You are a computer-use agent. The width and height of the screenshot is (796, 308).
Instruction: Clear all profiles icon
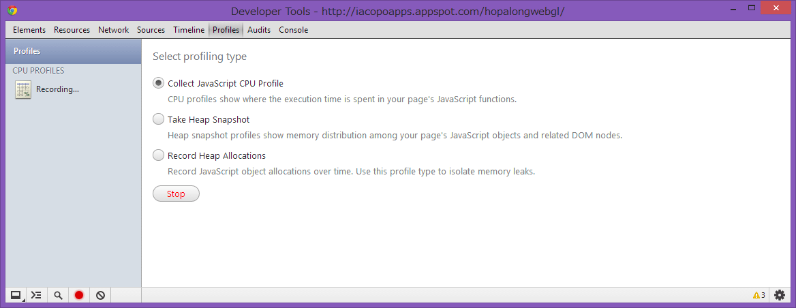[100, 295]
